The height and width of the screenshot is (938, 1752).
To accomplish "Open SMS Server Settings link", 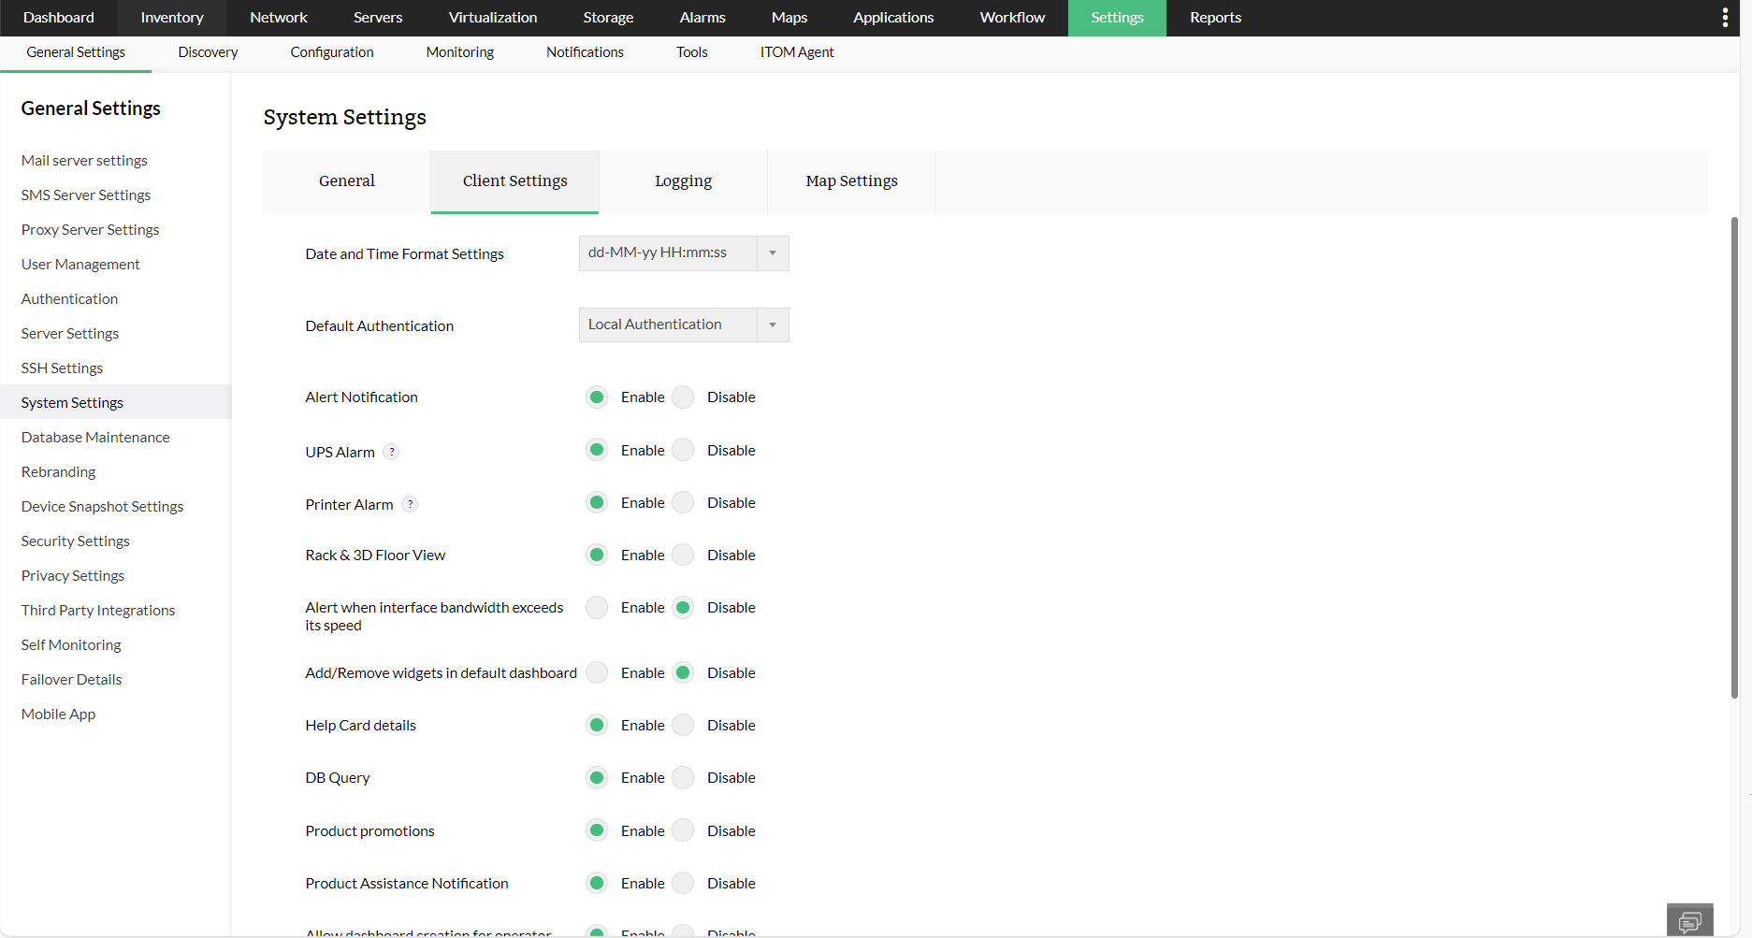I will click(86, 195).
